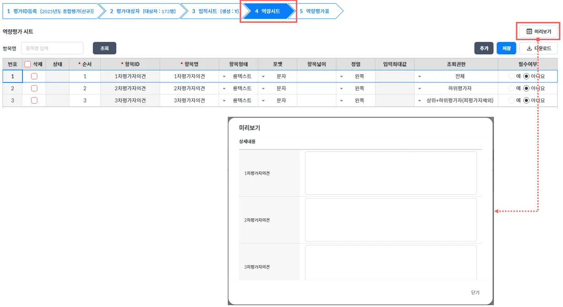Click 항목명 cell 2차평가자의견 in row 2
Image resolution: width=563 pixels, height=307 pixels.
189,88
